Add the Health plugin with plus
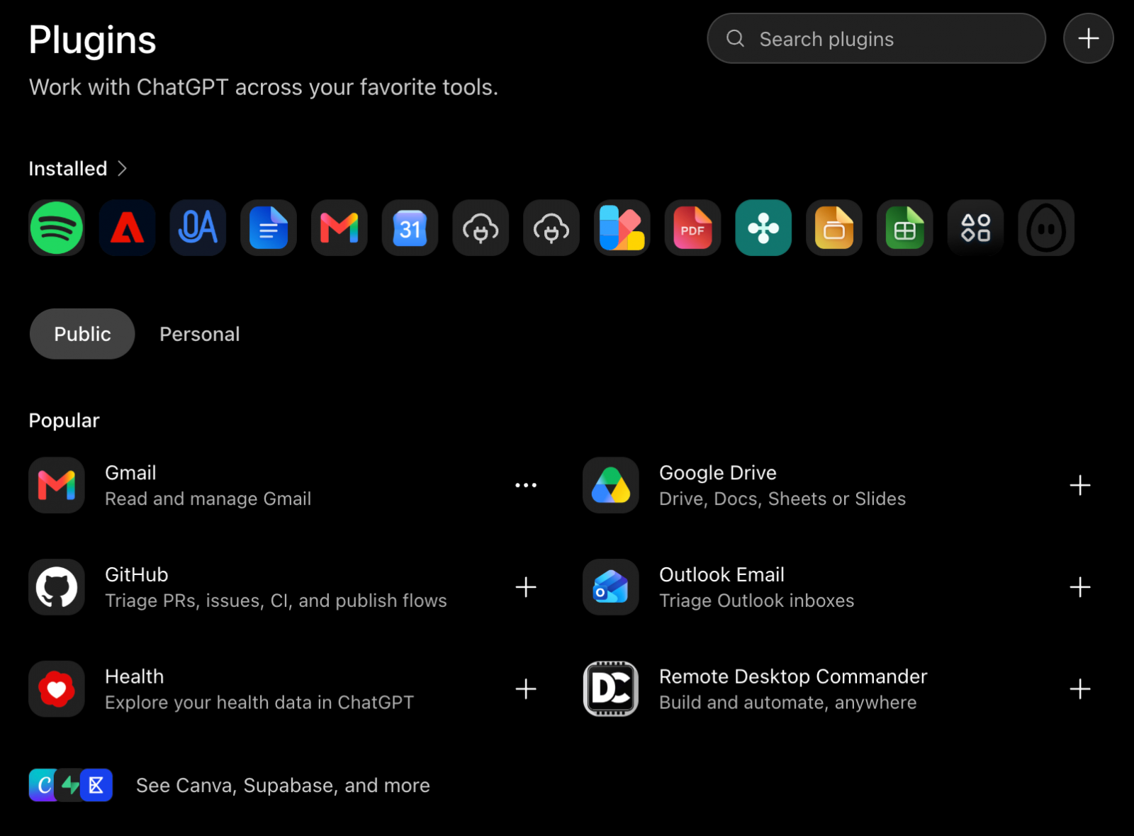 [526, 689]
